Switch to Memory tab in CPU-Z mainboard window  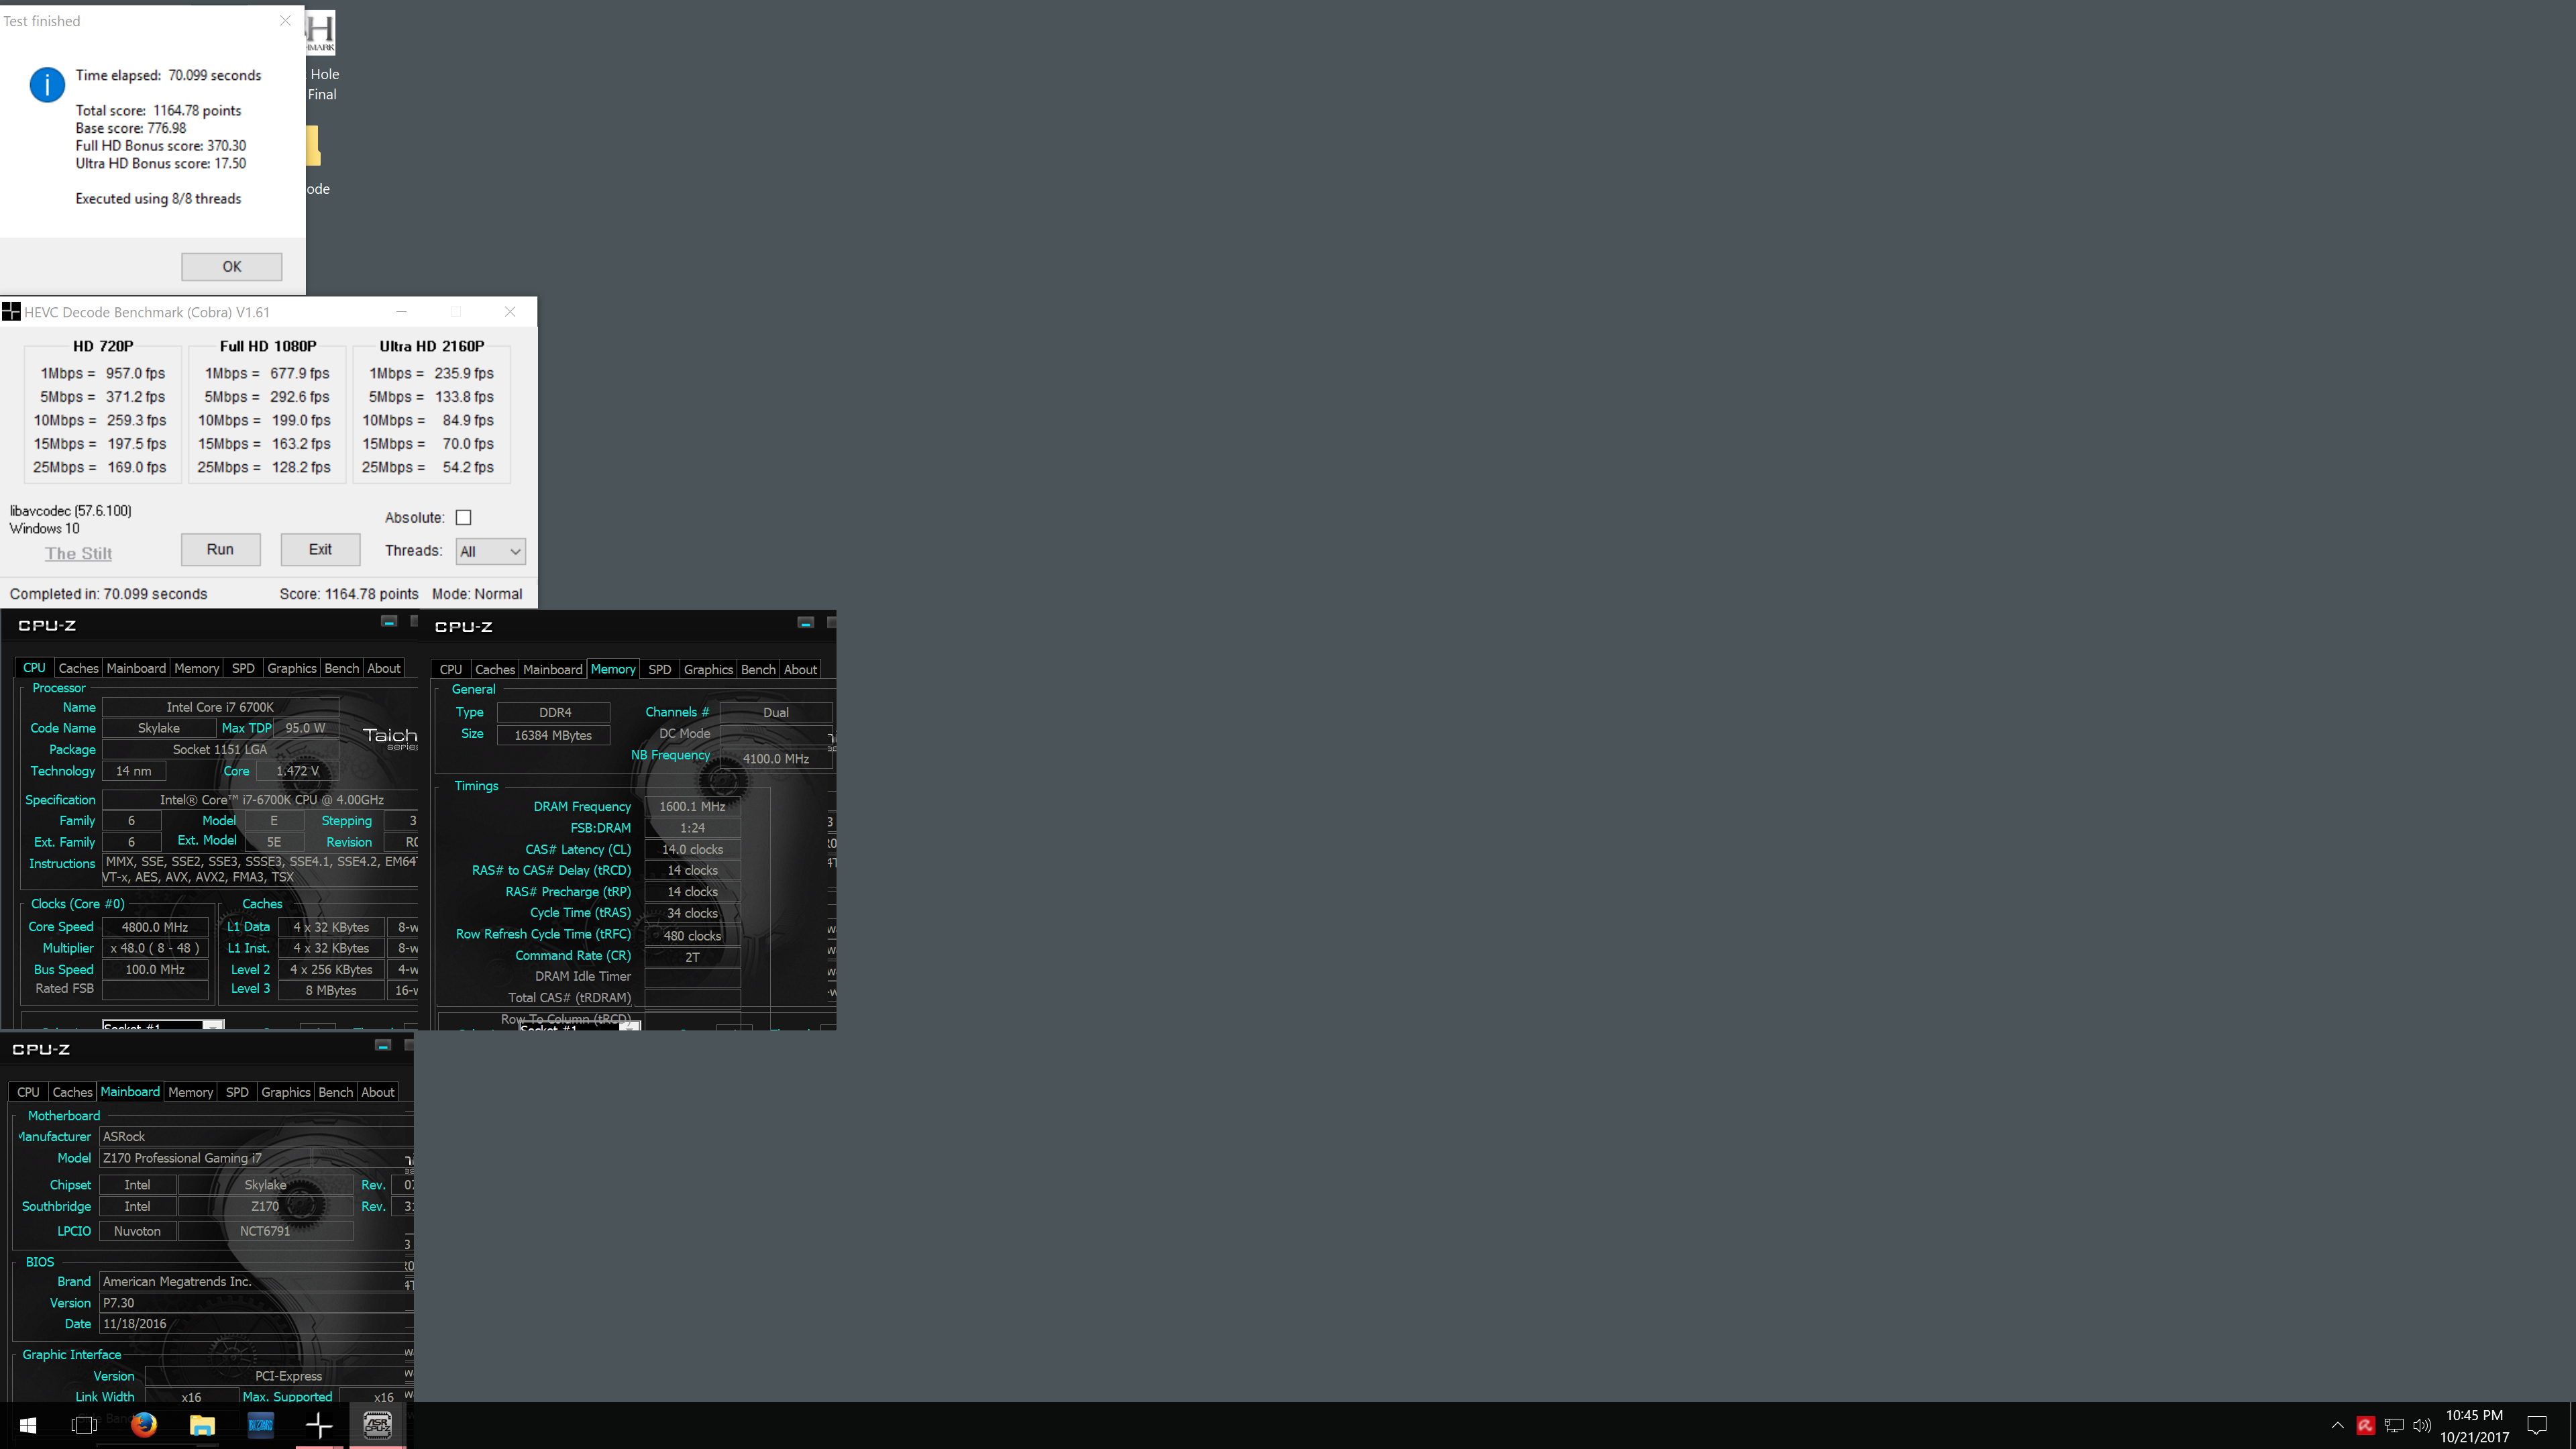(x=190, y=1092)
